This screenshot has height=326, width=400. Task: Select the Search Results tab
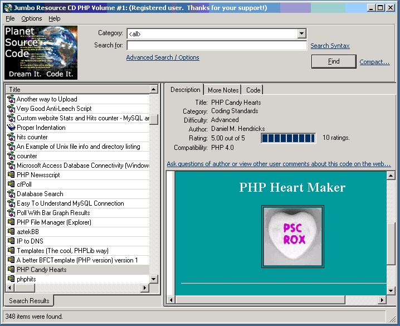(x=29, y=301)
